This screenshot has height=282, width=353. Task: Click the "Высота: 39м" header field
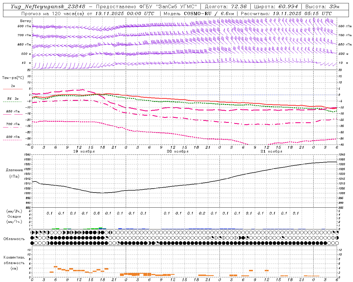pos(322,7)
